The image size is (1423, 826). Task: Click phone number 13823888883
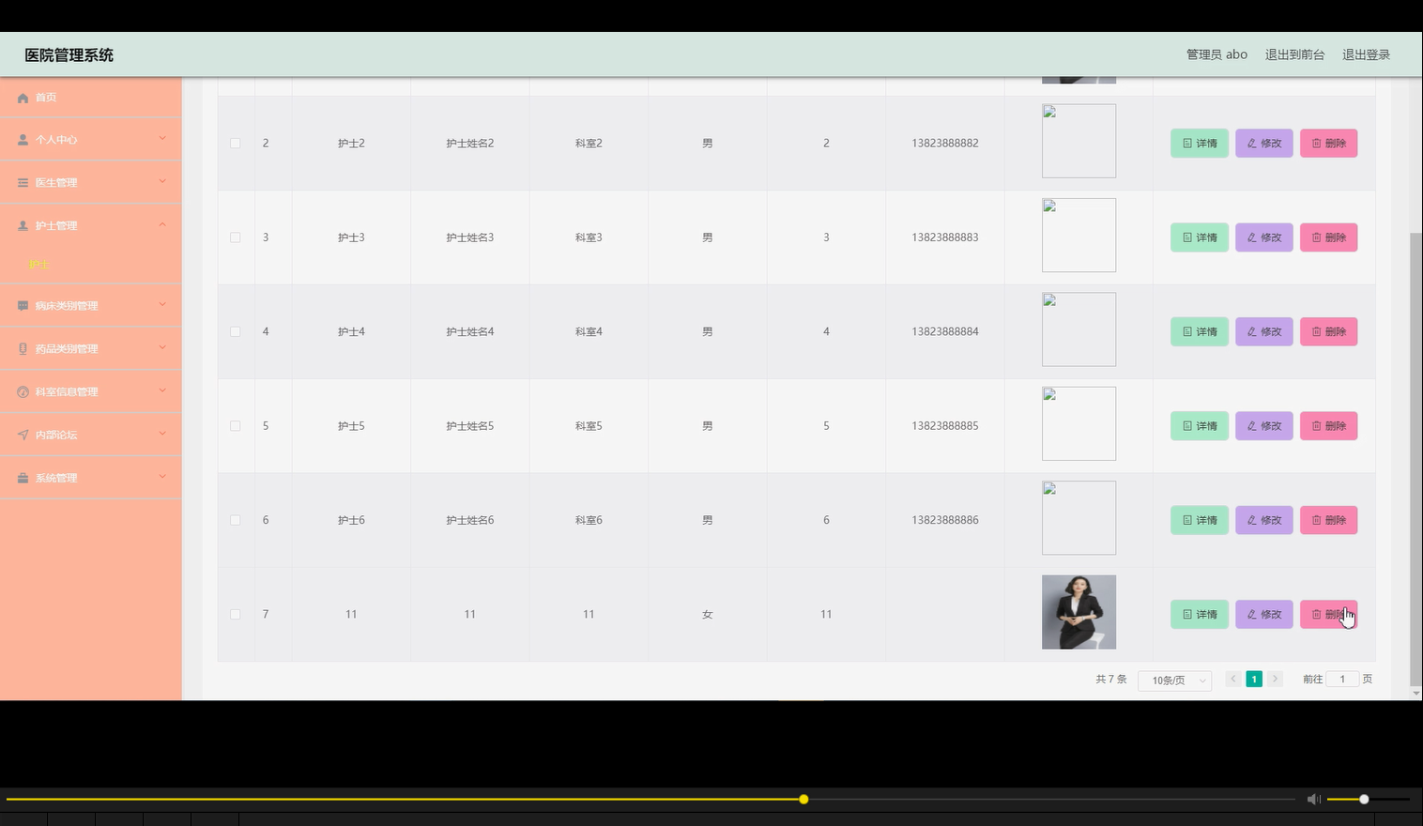(x=944, y=237)
